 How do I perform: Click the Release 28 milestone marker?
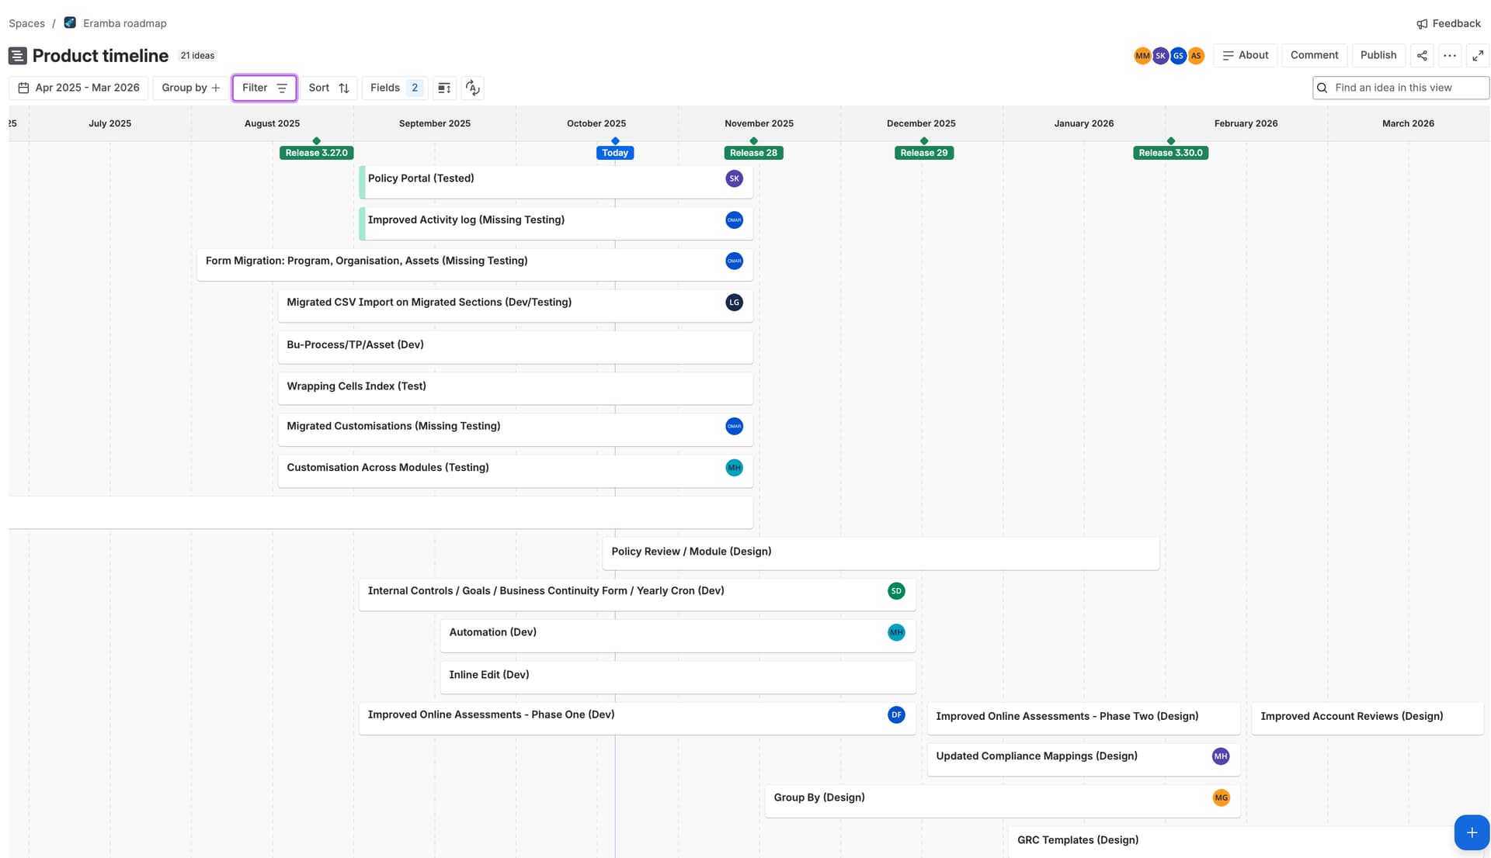pos(753,153)
